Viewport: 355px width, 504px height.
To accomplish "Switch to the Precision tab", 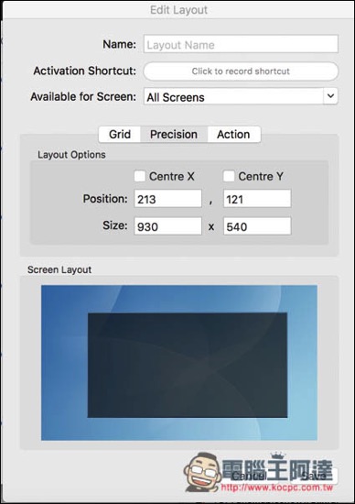I will click(174, 134).
